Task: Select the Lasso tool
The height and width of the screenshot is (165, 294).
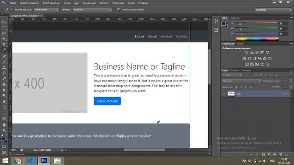Action: click(4, 33)
